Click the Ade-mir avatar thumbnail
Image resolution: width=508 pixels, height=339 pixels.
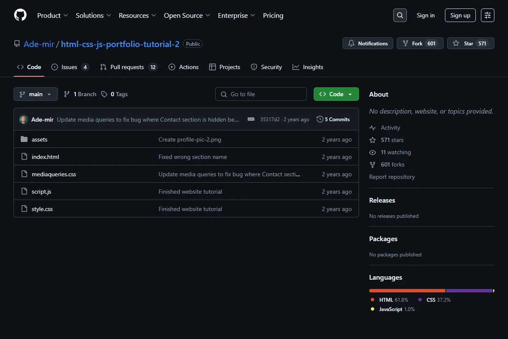(24, 119)
